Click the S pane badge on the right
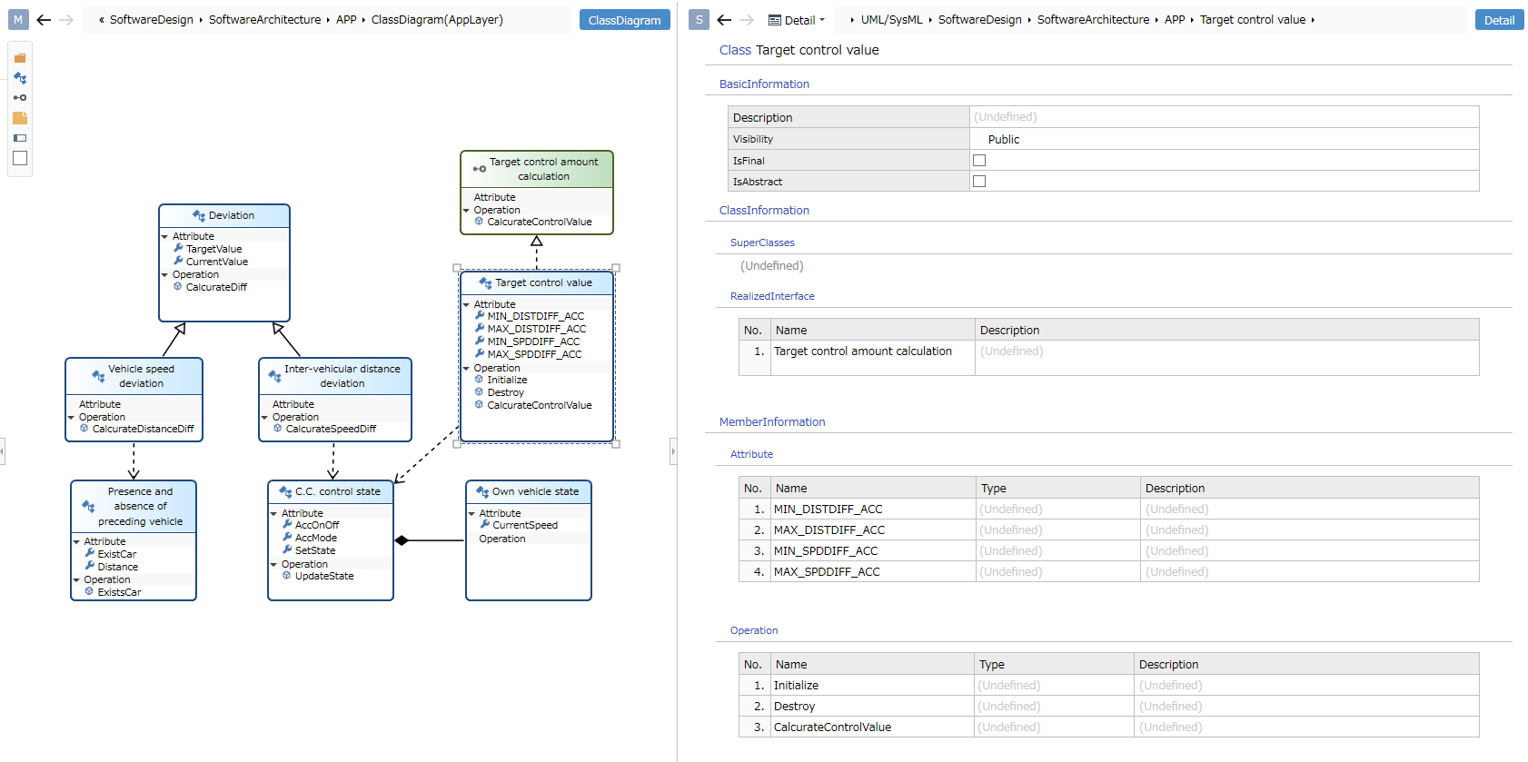The height and width of the screenshot is (762, 1528). 699,19
